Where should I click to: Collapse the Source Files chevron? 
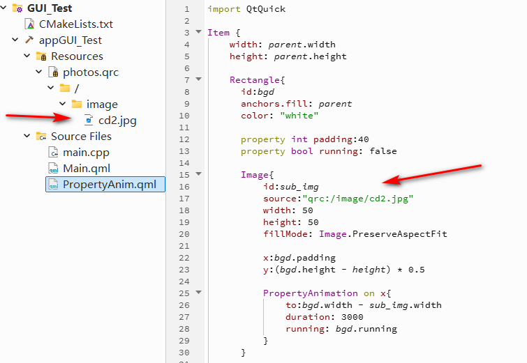click(27, 136)
